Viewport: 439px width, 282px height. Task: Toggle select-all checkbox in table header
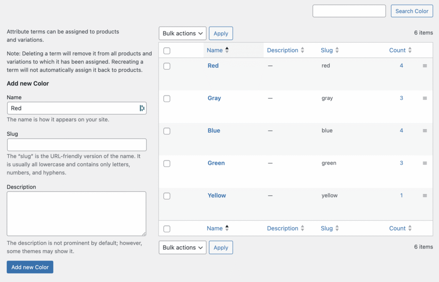click(x=167, y=51)
